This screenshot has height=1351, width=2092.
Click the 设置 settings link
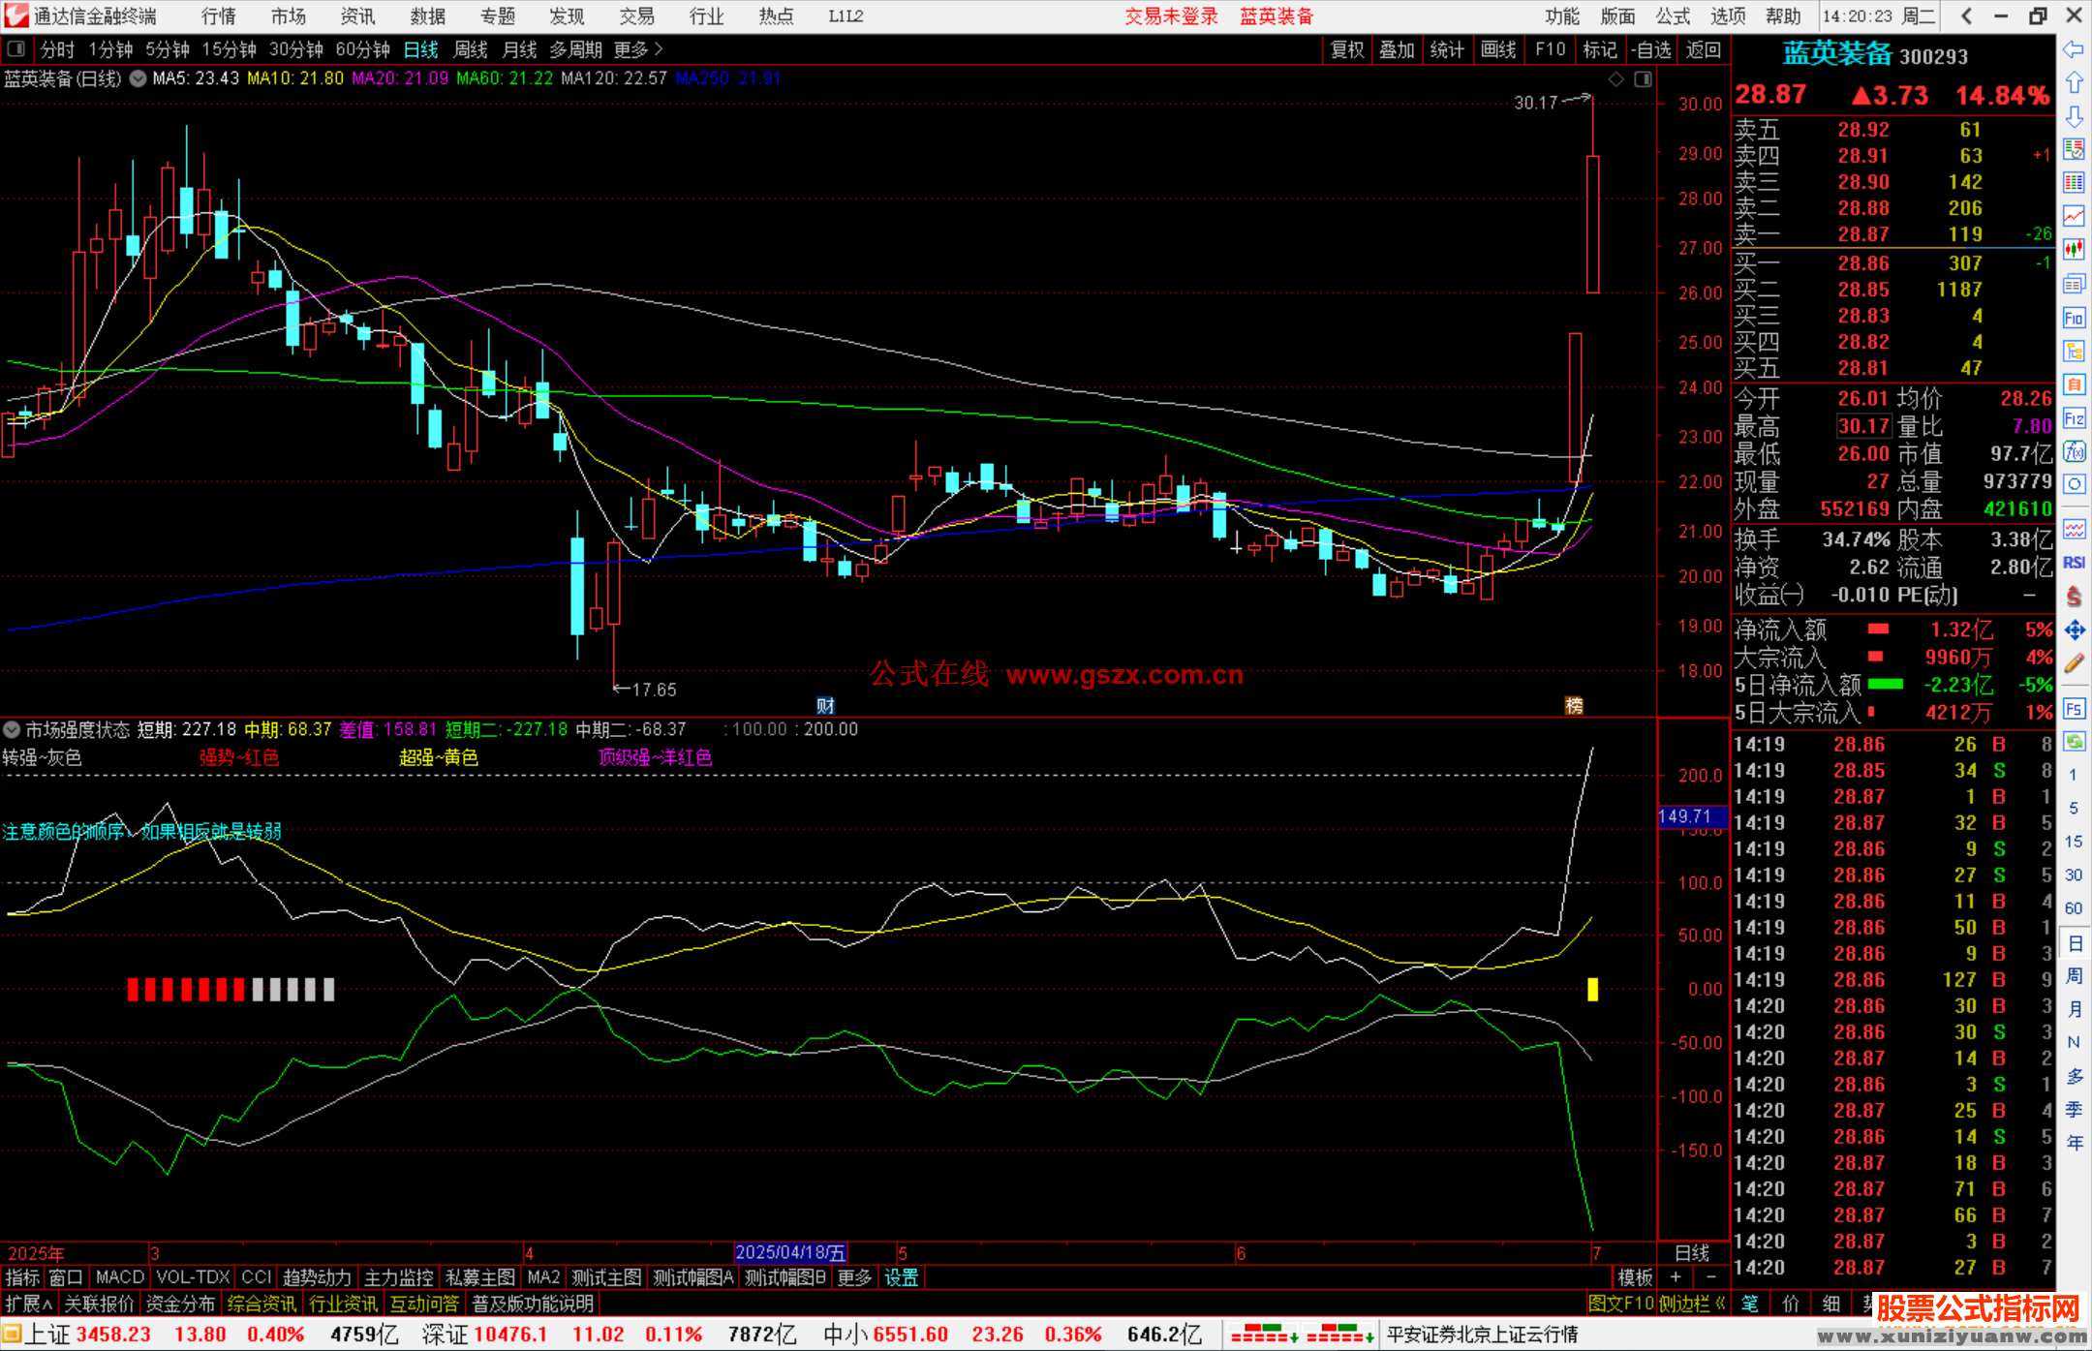click(901, 1277)
